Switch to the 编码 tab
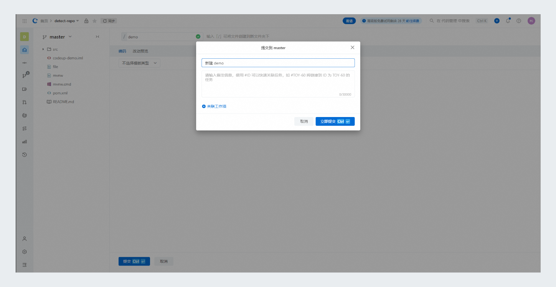556x287 pixels. [122, 51]
